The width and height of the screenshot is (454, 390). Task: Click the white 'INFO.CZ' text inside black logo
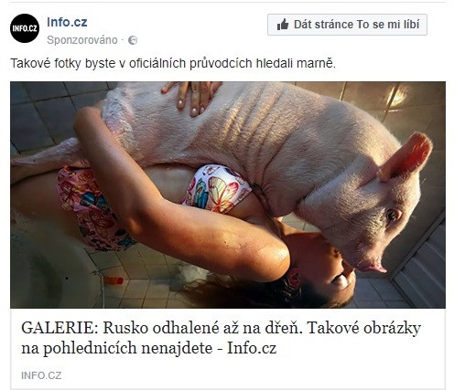click(x=25, y=28)
